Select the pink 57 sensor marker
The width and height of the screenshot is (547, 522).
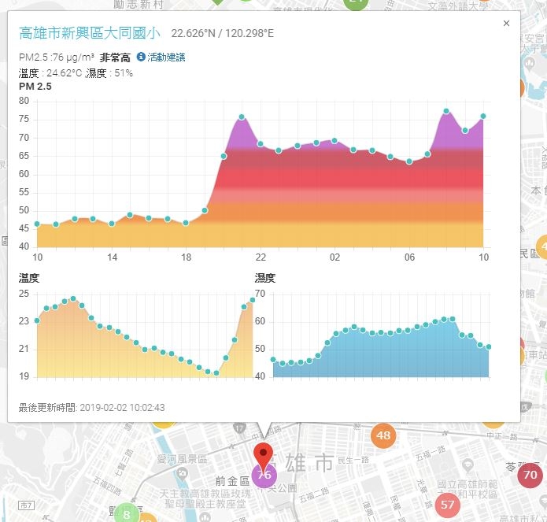pyautogui.click(x=447, y=505)
